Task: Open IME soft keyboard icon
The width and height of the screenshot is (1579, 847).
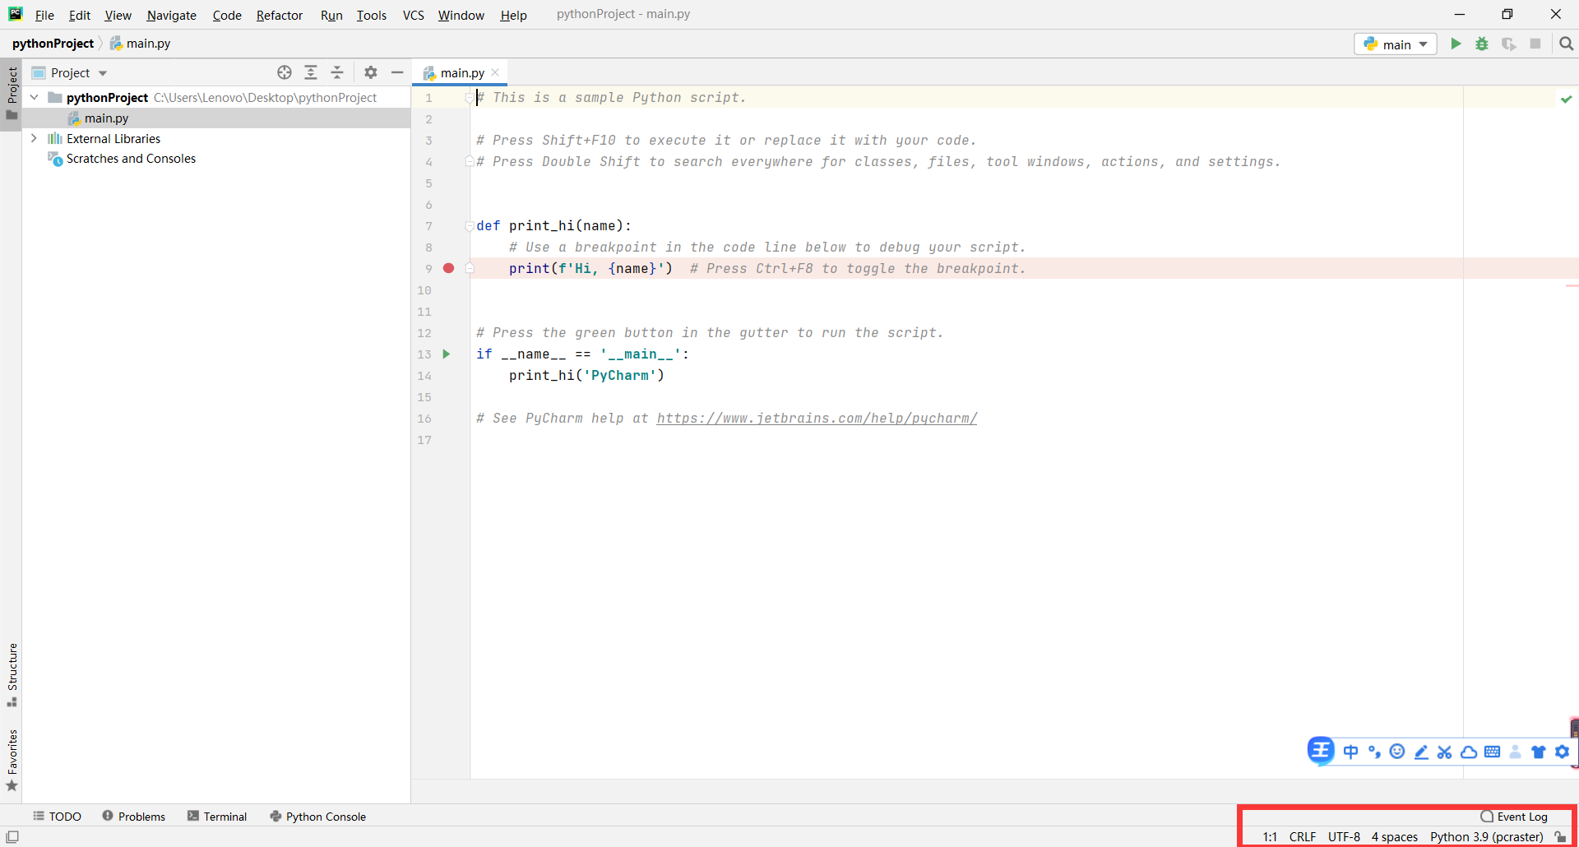Action: click(x=1492, y=752)
